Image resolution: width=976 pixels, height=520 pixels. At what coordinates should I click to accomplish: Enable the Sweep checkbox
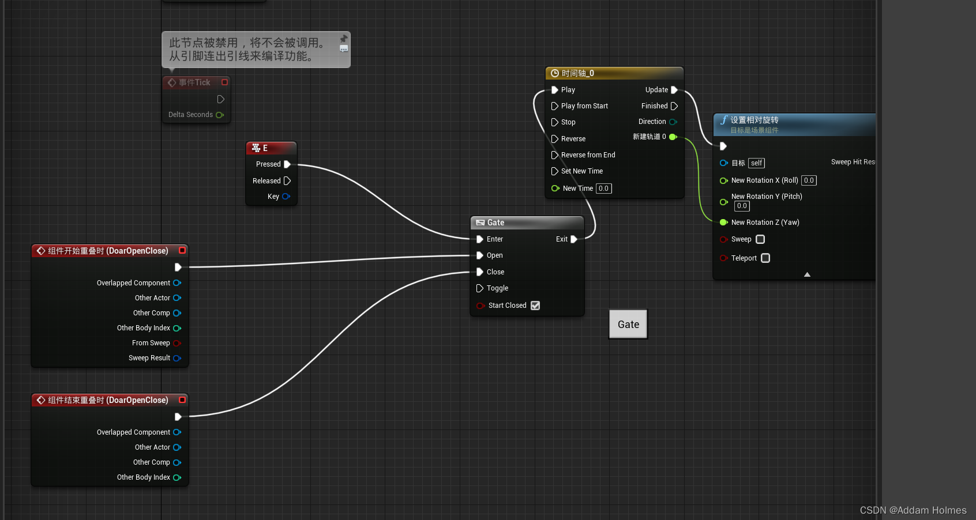(760, 239)
